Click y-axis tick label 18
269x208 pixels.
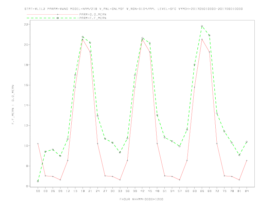tap(26, 65)
